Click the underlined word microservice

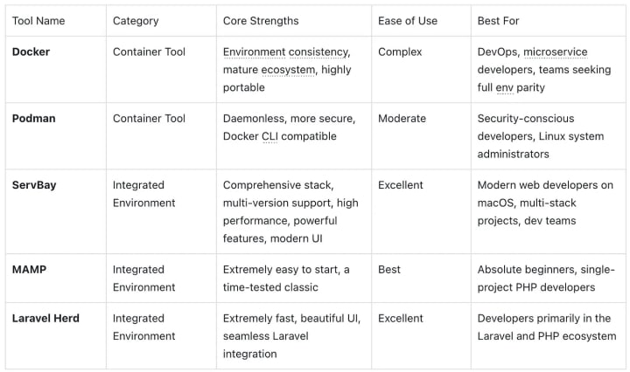[x=556, y=52]
